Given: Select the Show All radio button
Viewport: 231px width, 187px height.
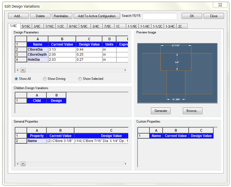Looking at the screenshot, I should pos(16,79).
